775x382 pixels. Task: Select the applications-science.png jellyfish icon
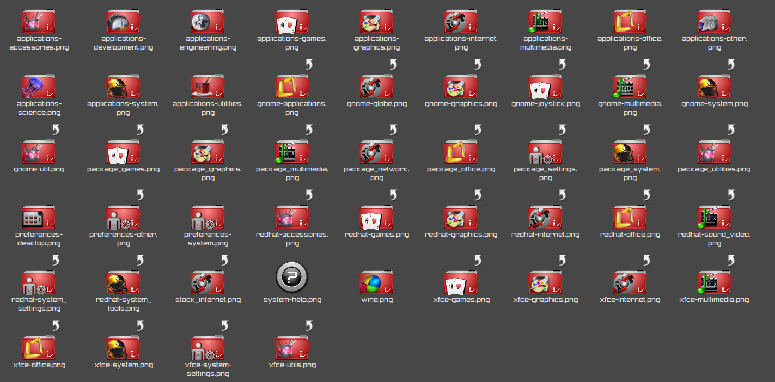39,87
